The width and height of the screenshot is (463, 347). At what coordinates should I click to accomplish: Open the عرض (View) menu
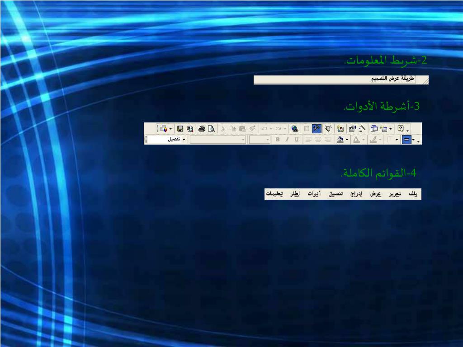coord(376,194)
